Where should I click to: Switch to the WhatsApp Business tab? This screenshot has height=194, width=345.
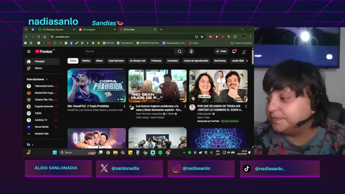(57, 29)
